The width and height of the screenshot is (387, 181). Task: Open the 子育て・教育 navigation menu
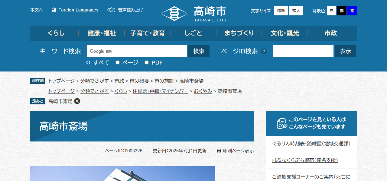click(148, 33)
